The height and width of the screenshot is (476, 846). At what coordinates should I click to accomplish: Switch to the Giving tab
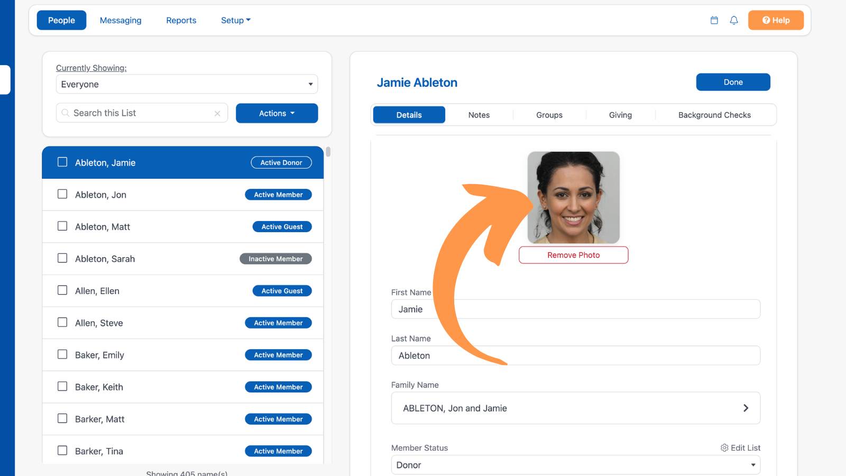pyautogui.click(x=620, y=115)
